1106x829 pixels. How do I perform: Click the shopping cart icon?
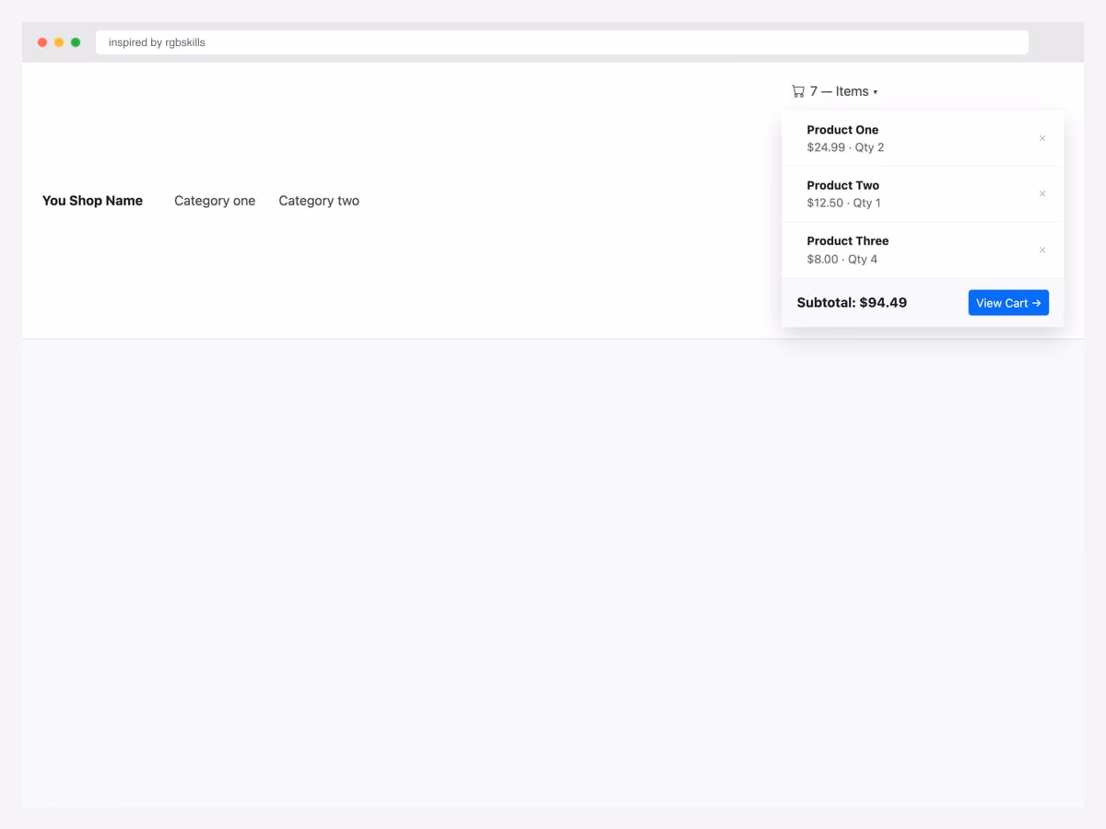point(798,91)
